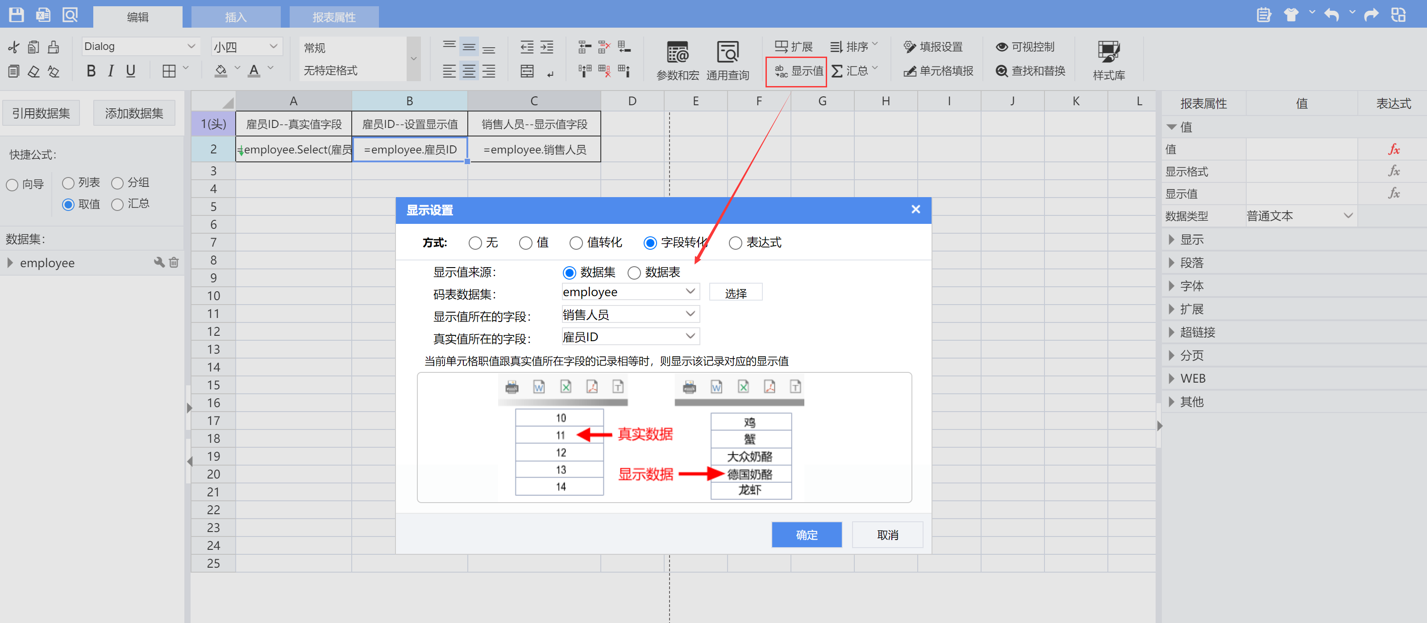1427x623 pixels.
Task: Click the 显示值 toolbar button
Action: tap(797, 71)
